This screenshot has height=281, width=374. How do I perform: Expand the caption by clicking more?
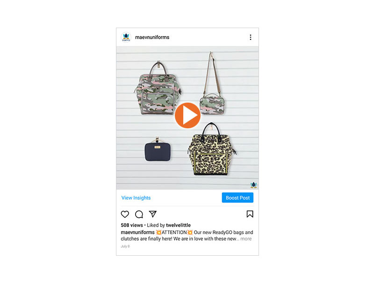pos(246,239)
